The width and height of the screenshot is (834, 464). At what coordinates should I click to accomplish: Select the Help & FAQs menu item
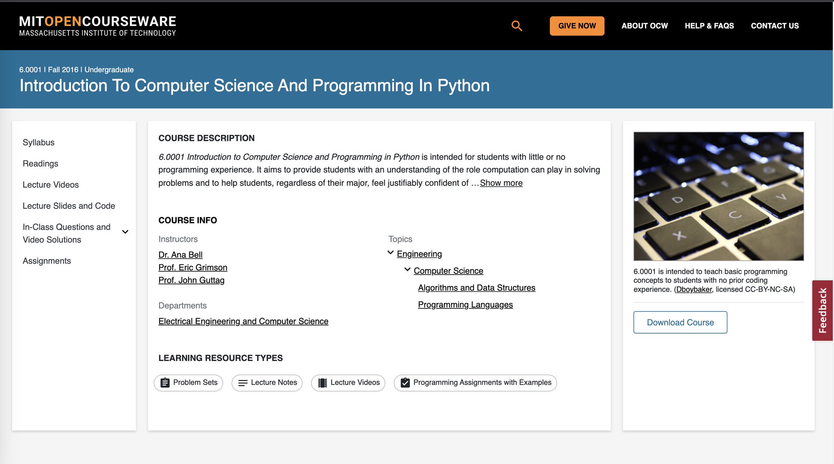pos(709,26)
